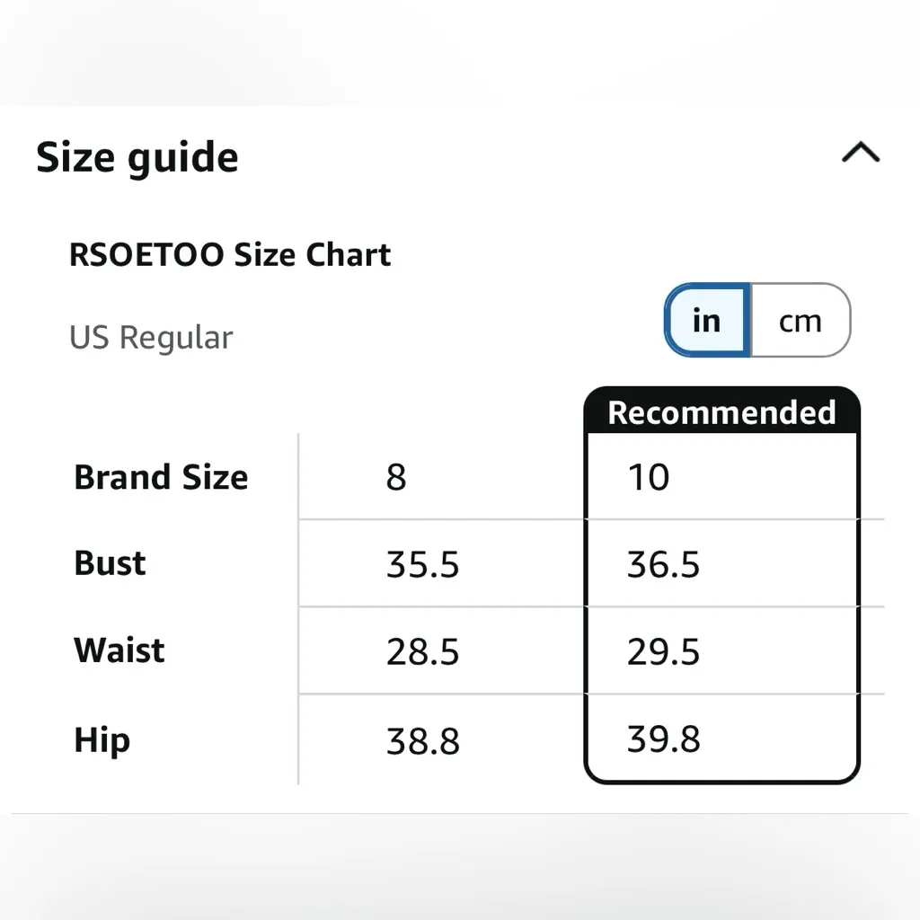920x920 pixels.
Task: Select brand size 8 cell
Action: [396, 477]
